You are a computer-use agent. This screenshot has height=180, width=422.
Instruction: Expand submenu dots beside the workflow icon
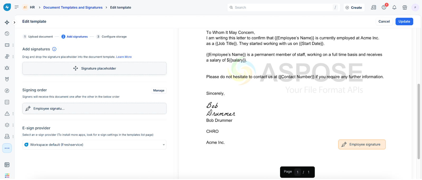13,56
